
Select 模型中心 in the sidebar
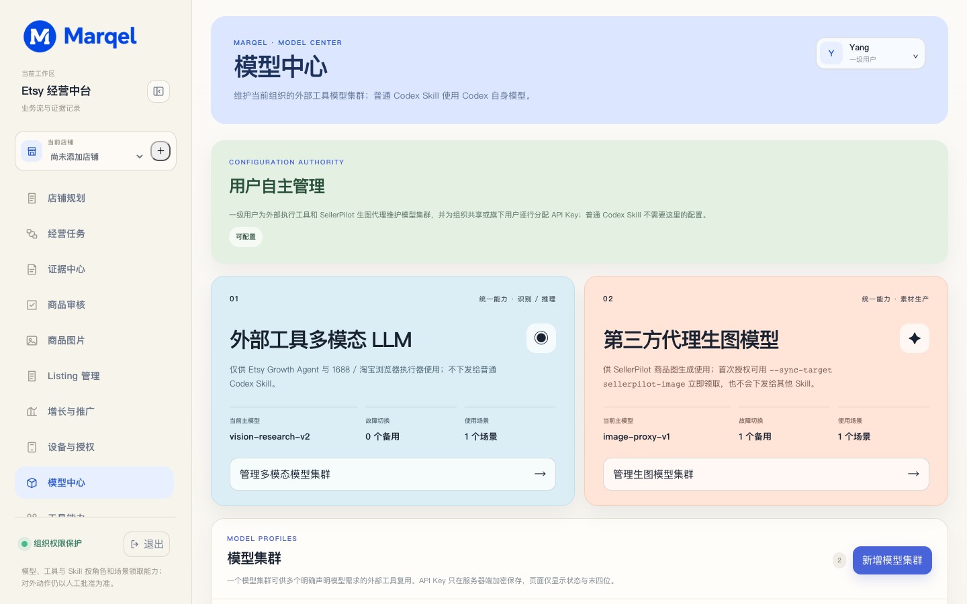(x=94, y=483)
